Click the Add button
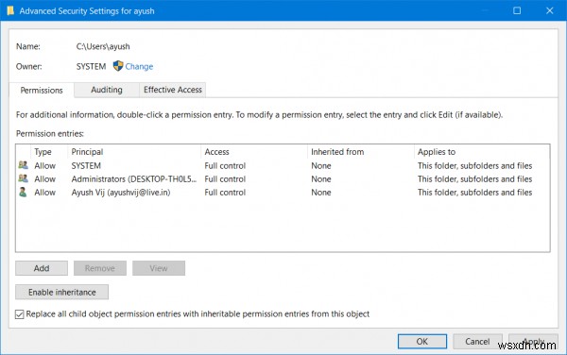567x355 pixels. tap(42, 268)
